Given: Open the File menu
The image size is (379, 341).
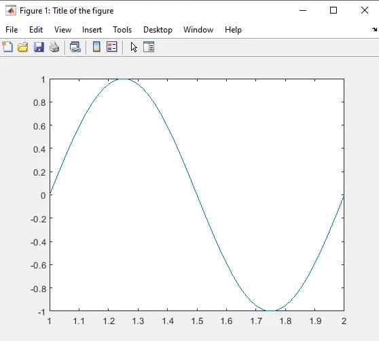Looking at the screenshot, I should pos(12,30).
